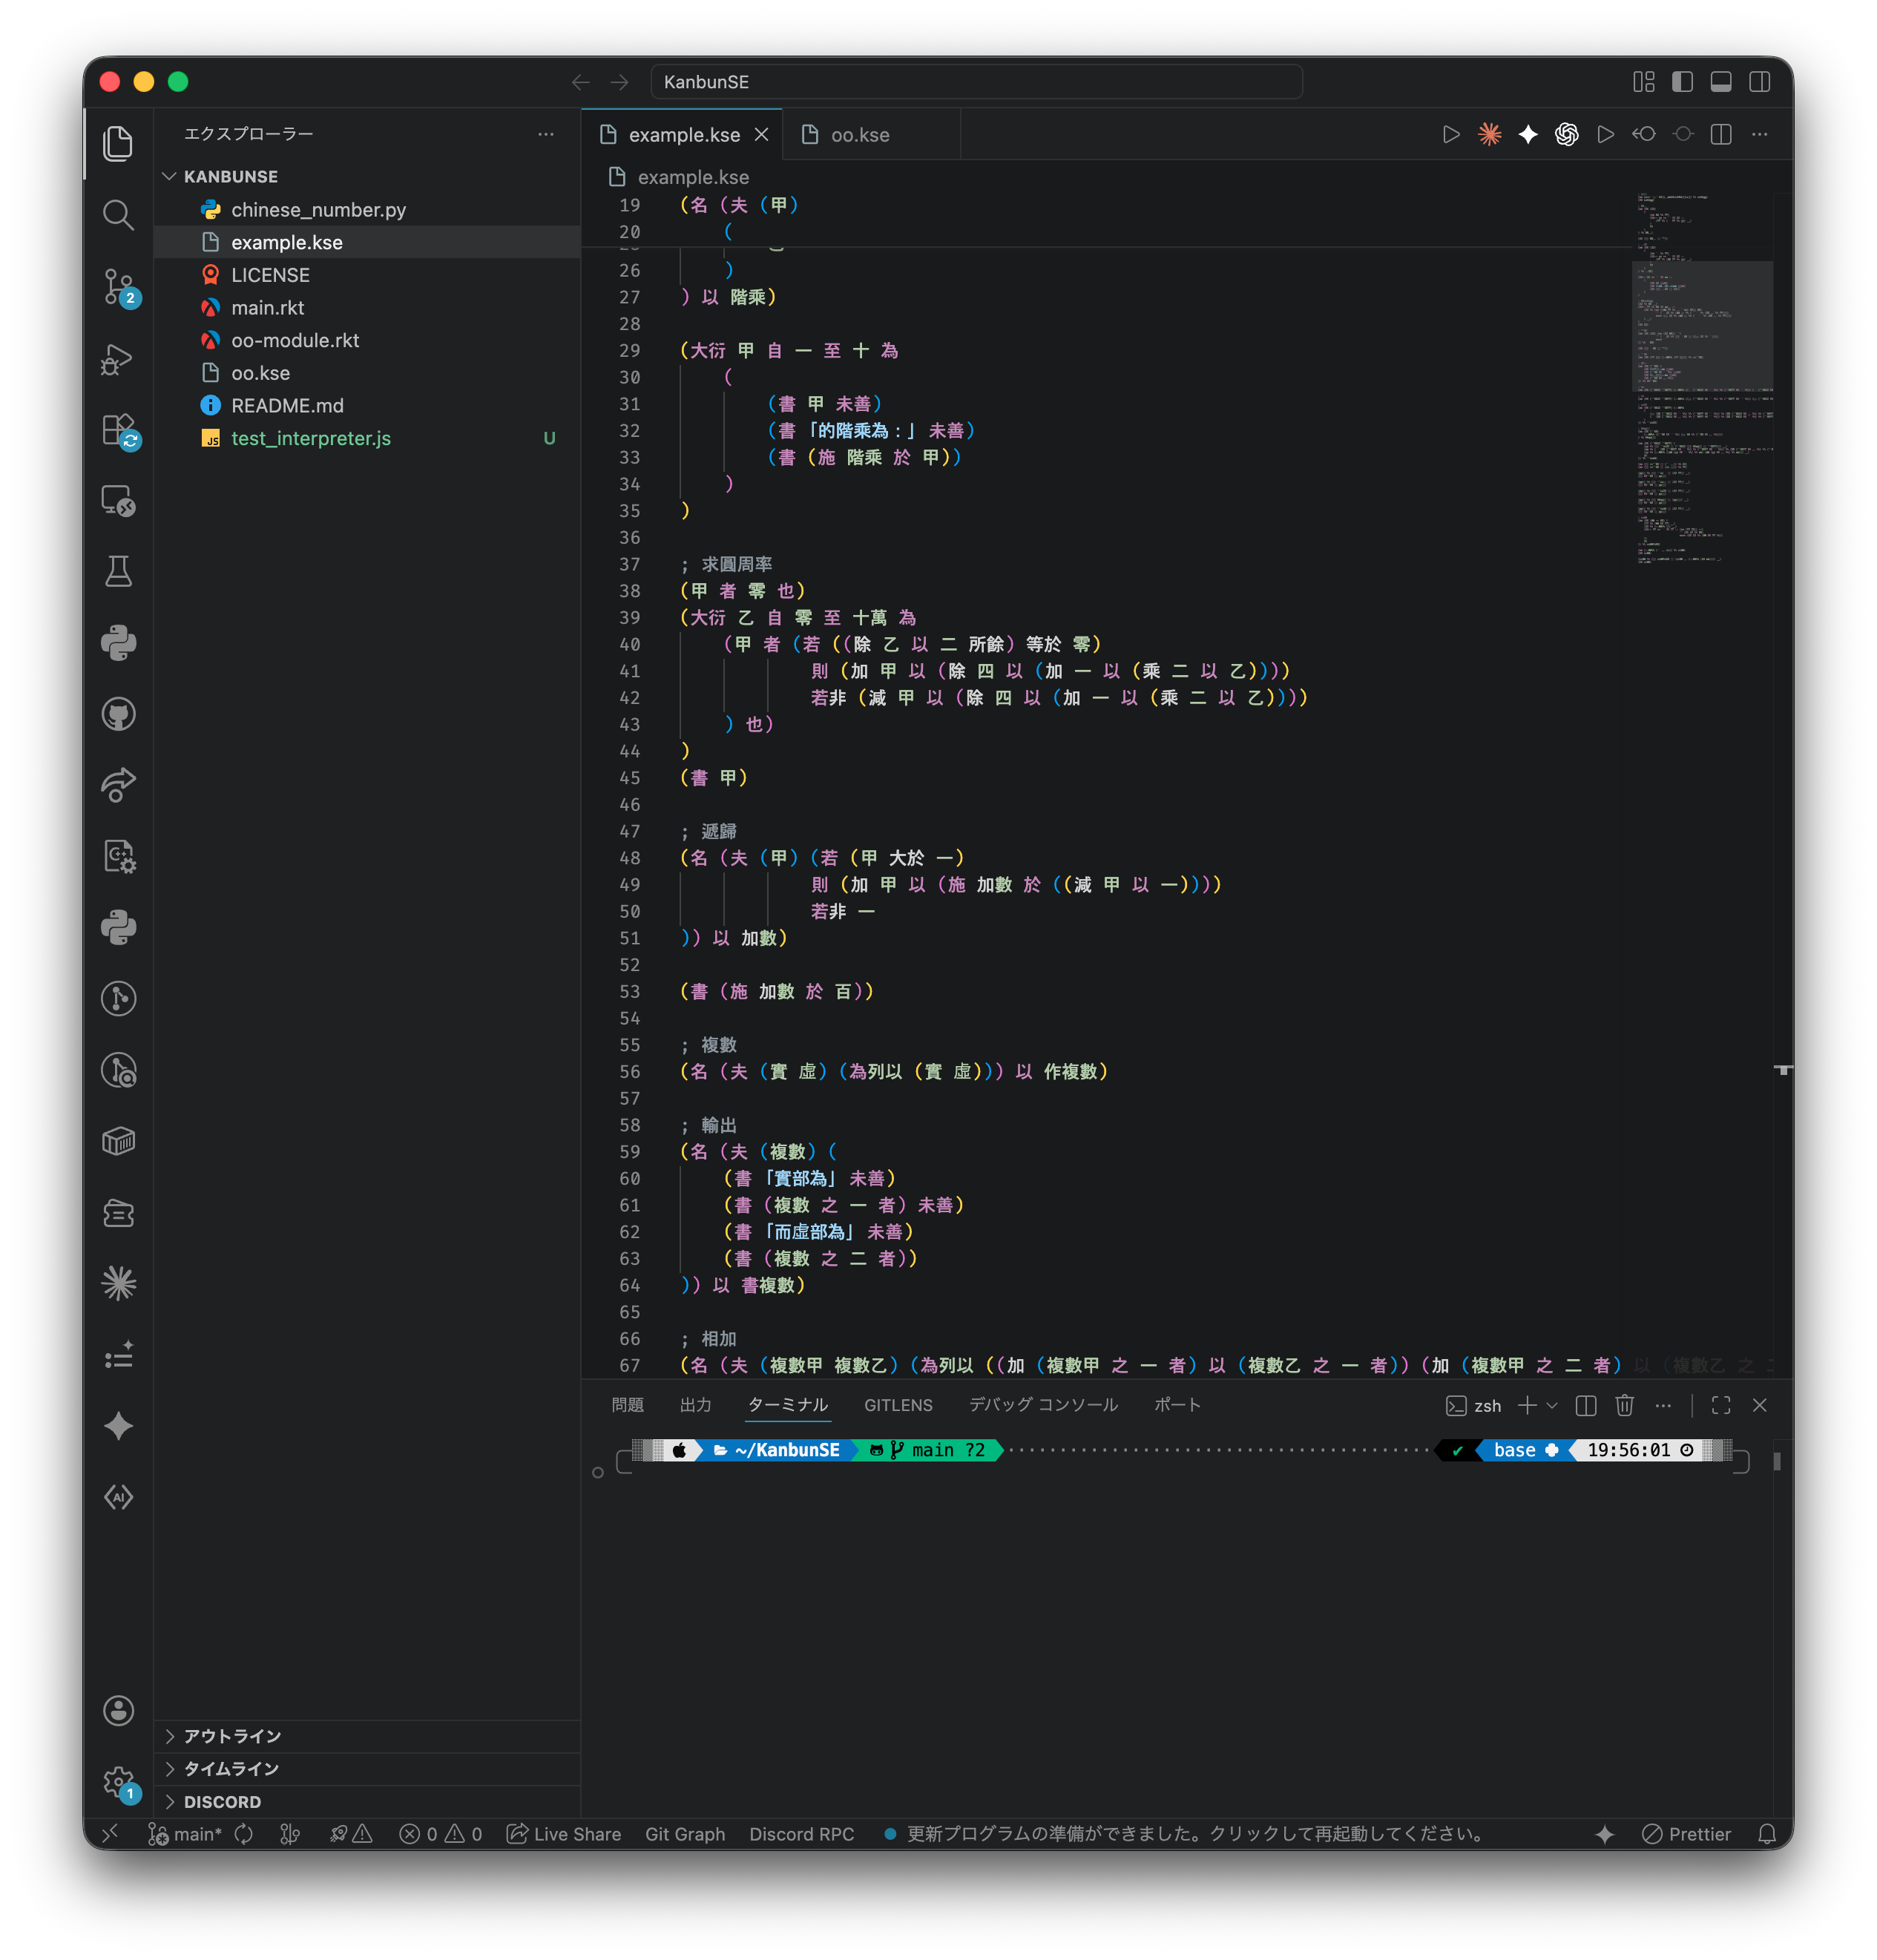Expand the DISCORD section
The width and height of the screenshot is (1877, 1960).
368,1801
